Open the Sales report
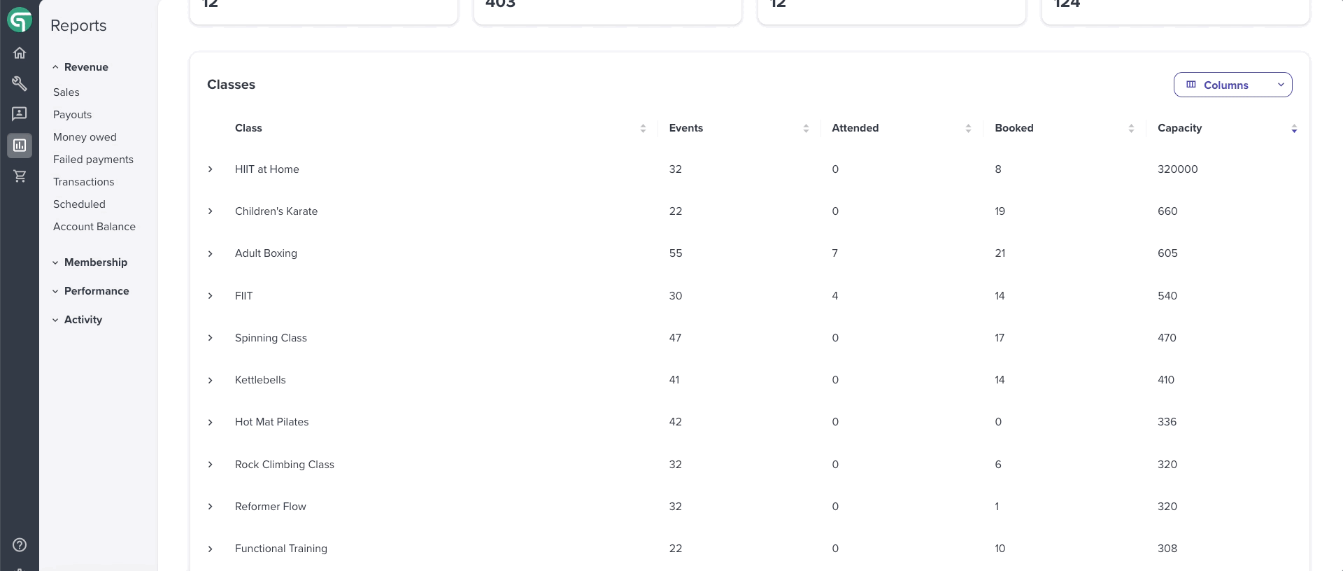This screenshot has width=1343, height=571. [x=66, y=92]
